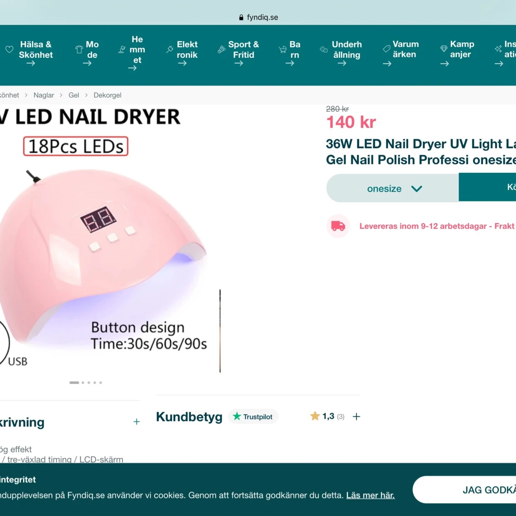
Task: Accept cookies with Jag godkänner button
Action: pos(464,490)
